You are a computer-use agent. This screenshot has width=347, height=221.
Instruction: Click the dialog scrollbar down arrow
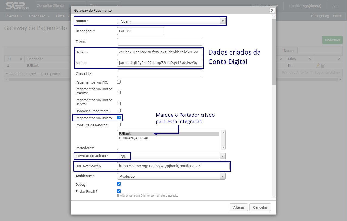[274, 196]
